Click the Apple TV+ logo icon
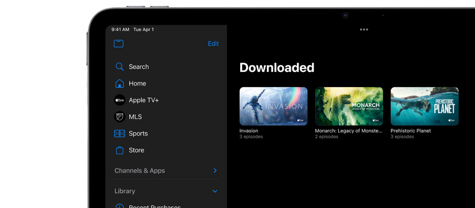Viewport: 475px width, 208px height. pyautogui.click(x=119, y=100)
